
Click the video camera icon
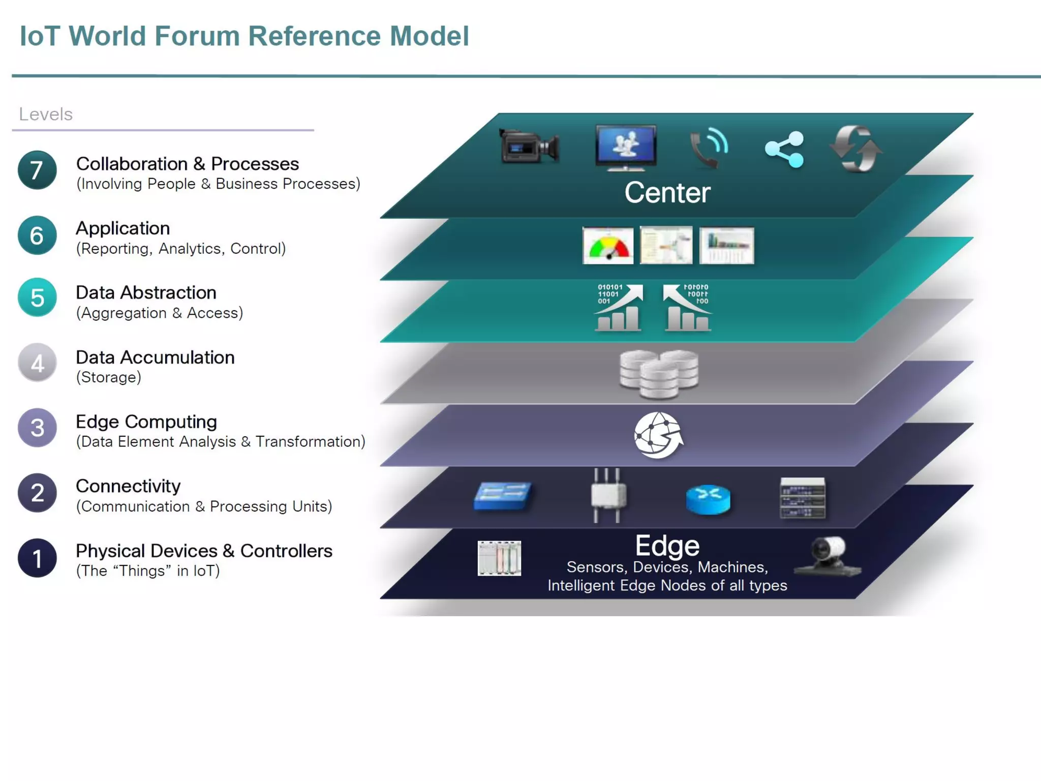pyautogui.click(x=529, y=147)
